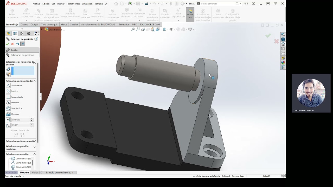Screen dimensions: 333x187
Task: Click the SOLIDWORKS Resources home icon
Action: (283, 44)
